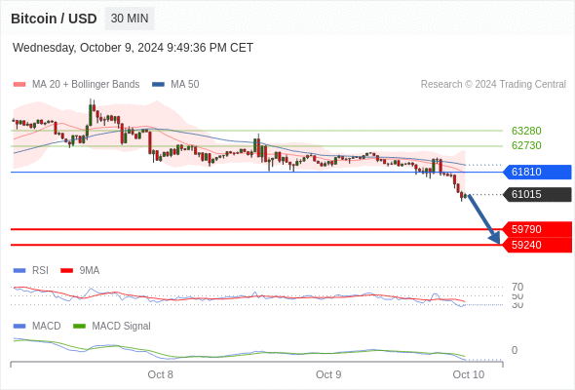Click the RSI 70 overbought level label

coord(517,287)
